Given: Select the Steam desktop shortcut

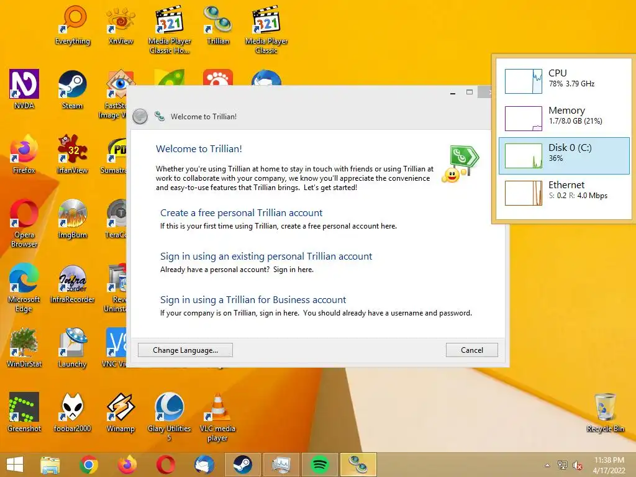Looking at the screenshot, I should pyautogui.click(x=72, y=89).
